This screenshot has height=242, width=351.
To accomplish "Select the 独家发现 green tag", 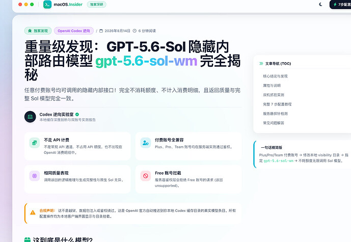I will (38, 31).
